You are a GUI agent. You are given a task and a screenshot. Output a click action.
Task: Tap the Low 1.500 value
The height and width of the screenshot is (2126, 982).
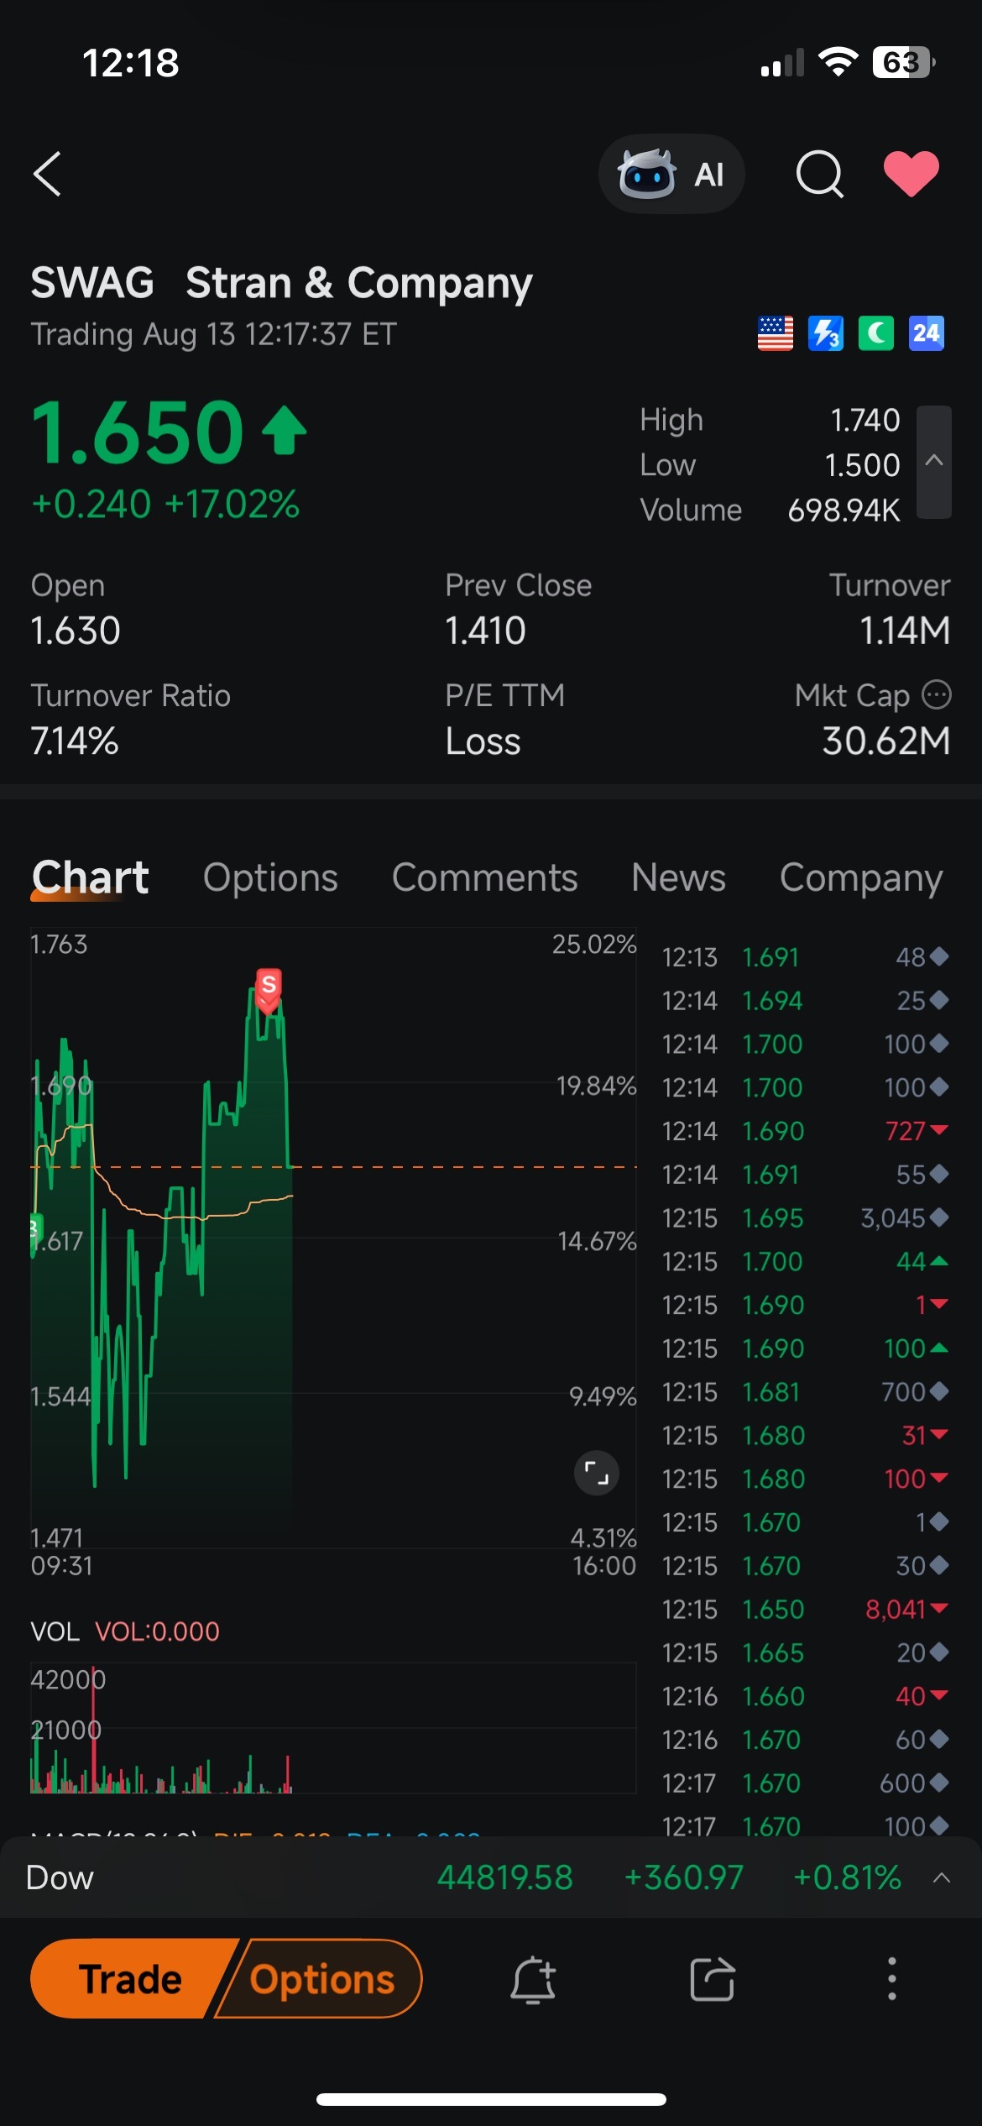click(x=862, y=465)
